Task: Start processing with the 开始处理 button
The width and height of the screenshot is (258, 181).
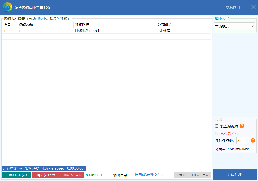Action: click(x=235, y=174)
